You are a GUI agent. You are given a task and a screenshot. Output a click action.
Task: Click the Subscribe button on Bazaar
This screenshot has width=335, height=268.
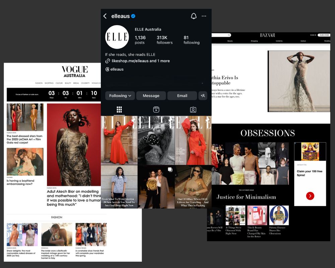pyautogui.click(x=324, y=35)
